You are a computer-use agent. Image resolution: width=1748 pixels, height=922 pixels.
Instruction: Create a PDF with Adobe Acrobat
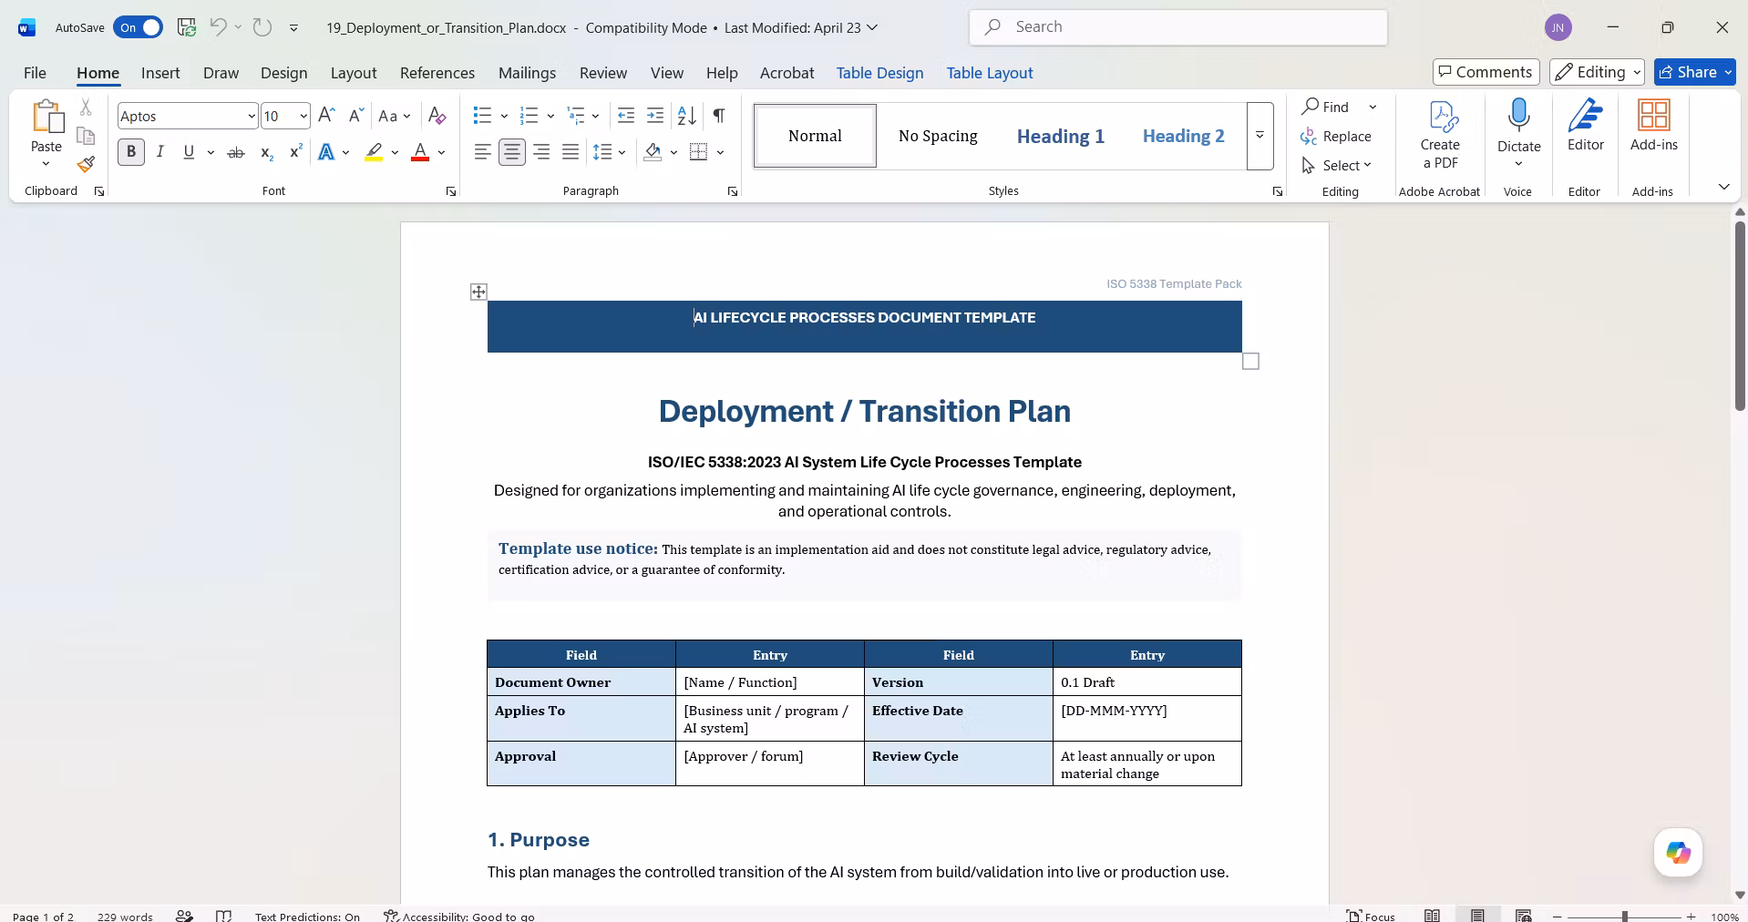(x=1440, y=136)
